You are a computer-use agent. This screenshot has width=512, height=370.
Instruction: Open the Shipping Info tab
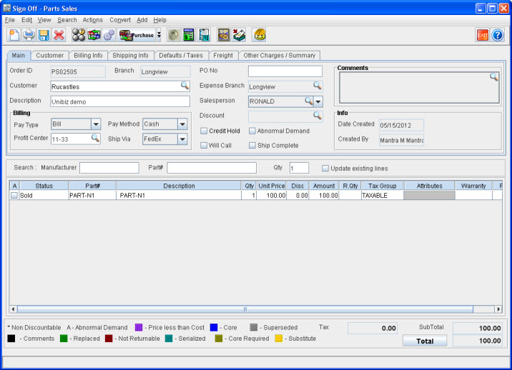130,56
